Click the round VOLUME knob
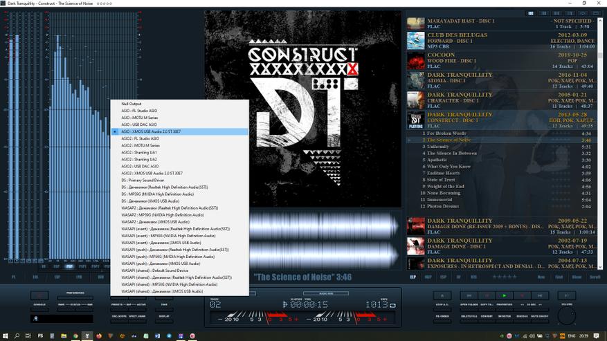Viewport: 607px width, 341px height. pos(567,316)
